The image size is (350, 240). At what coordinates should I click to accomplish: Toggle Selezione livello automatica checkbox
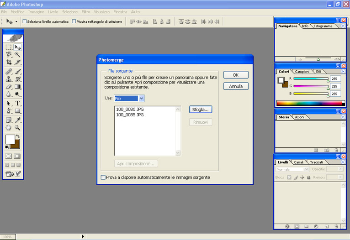25,21
